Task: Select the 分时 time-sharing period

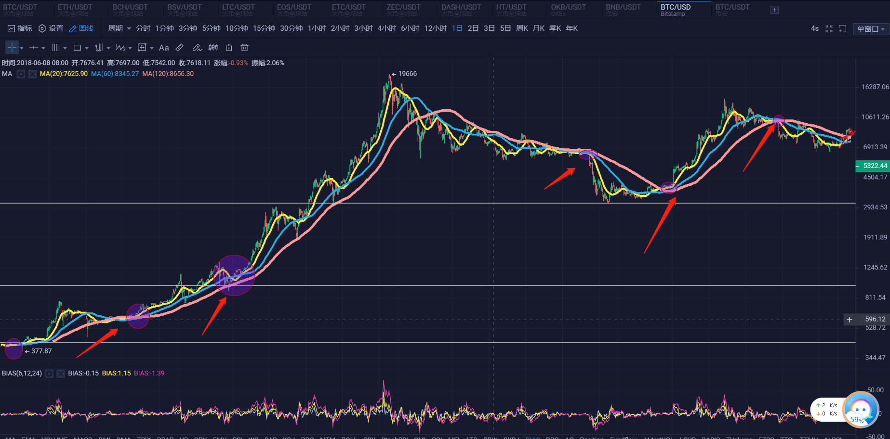Action: (x=143, y=28)
